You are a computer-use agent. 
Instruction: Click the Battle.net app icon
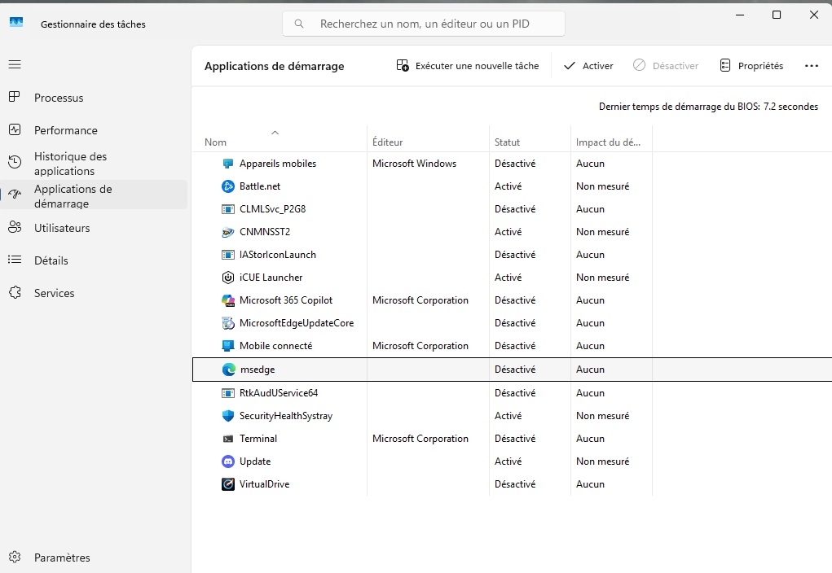click(228, 186)
